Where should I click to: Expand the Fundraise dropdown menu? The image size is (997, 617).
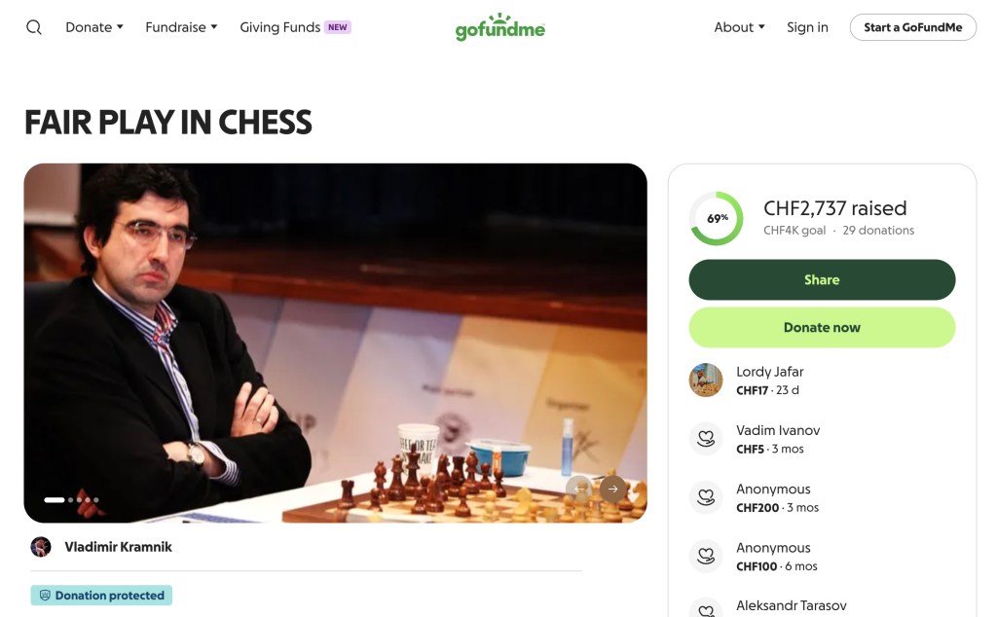coord(181,27)
